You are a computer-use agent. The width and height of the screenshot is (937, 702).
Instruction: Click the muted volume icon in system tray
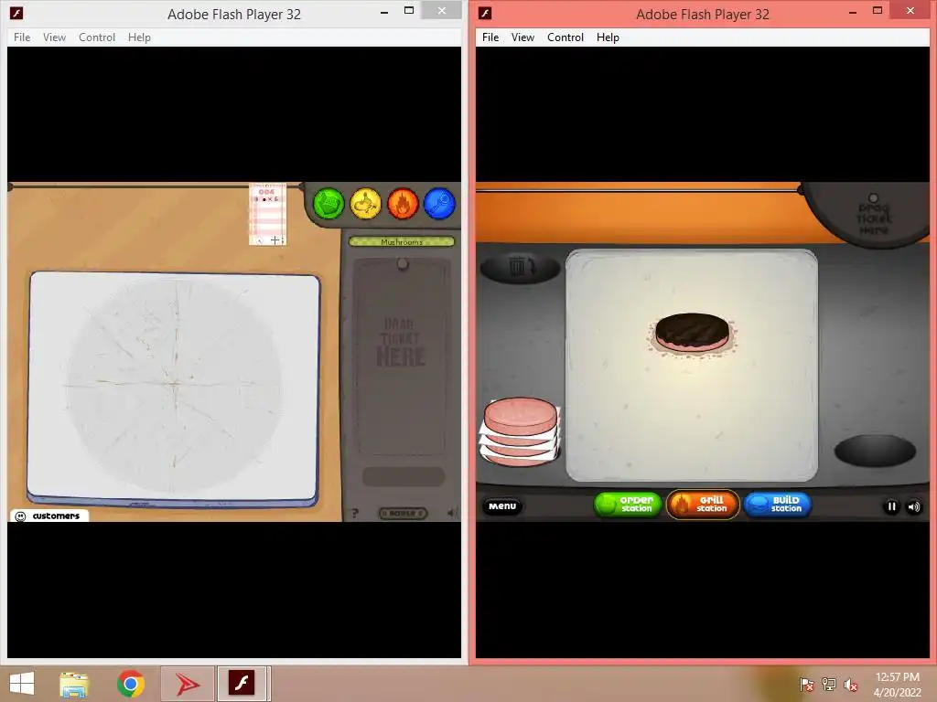[851, 685]
